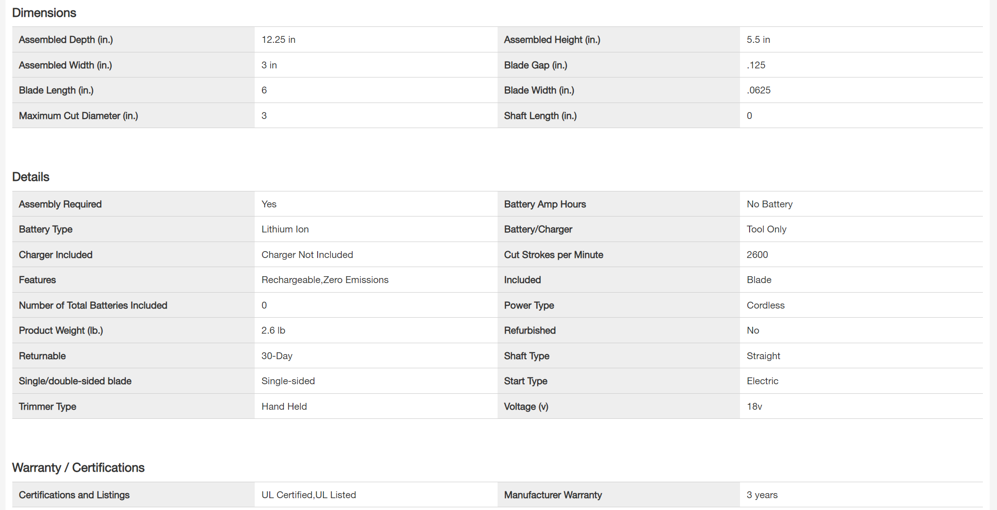Image resolution: width=997 pixels, height=510 pixels.
Task: Click the Tool Only value
Action: click(x=766, y=229)
